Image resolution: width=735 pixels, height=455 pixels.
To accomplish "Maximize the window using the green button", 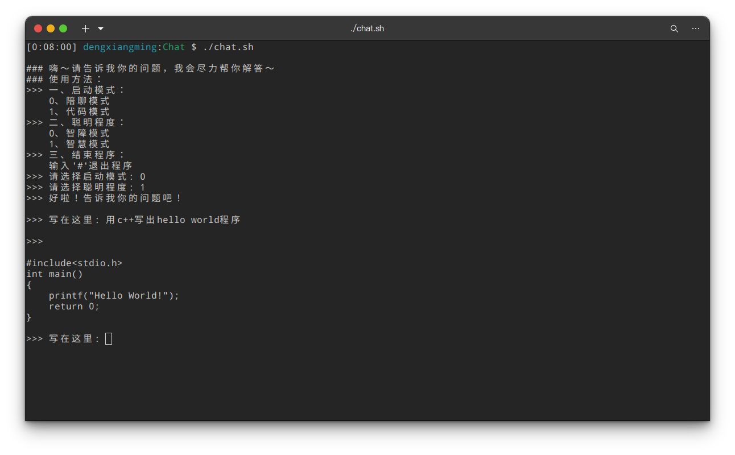I will pyautogui.click(x=63, y=28).
